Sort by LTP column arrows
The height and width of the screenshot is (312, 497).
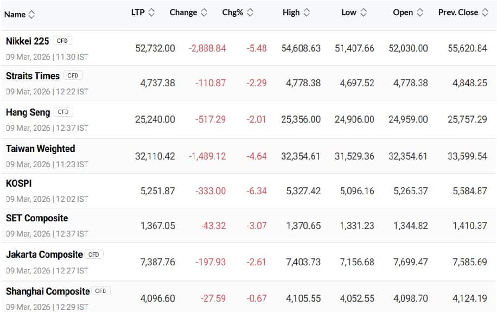point(151,12)
